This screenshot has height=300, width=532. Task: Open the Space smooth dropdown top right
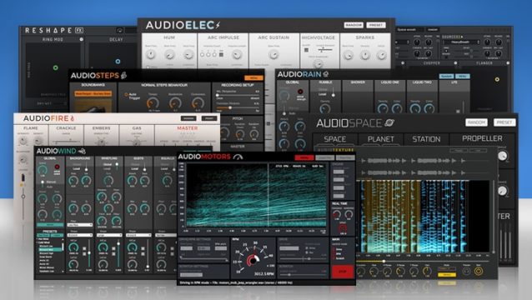[410, 30]
